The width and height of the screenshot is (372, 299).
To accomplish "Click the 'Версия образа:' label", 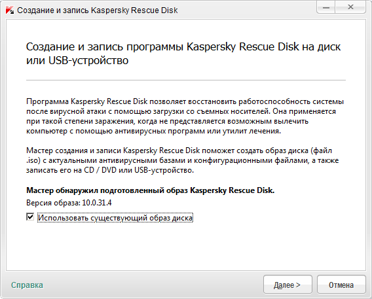I will click(54, 203).
